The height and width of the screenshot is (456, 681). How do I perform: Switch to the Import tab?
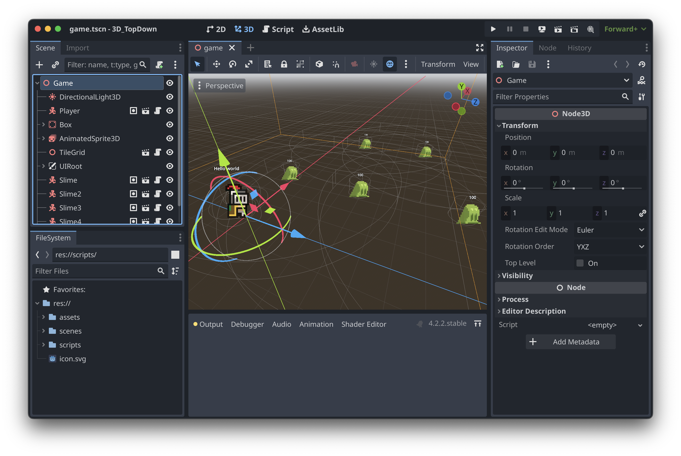(x=77, y=48)
